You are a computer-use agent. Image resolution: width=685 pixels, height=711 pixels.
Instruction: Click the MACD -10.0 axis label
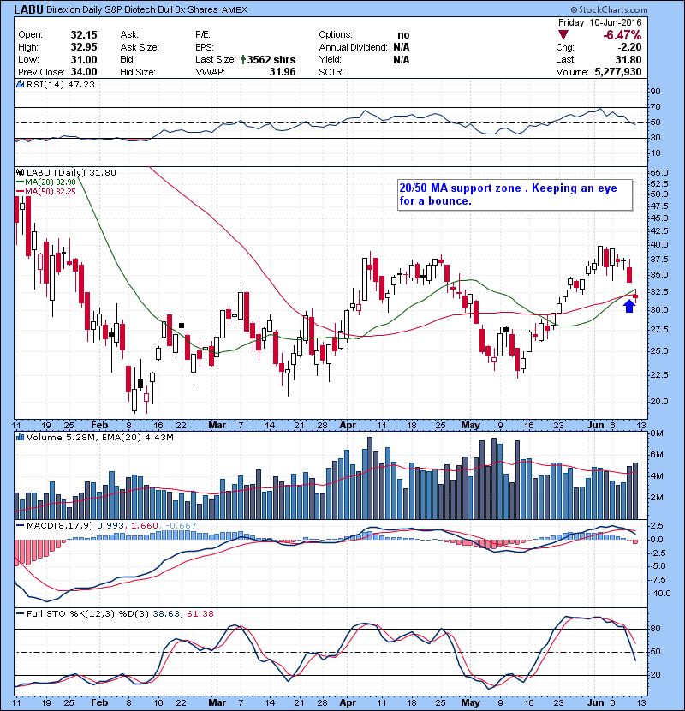[659, 594]
